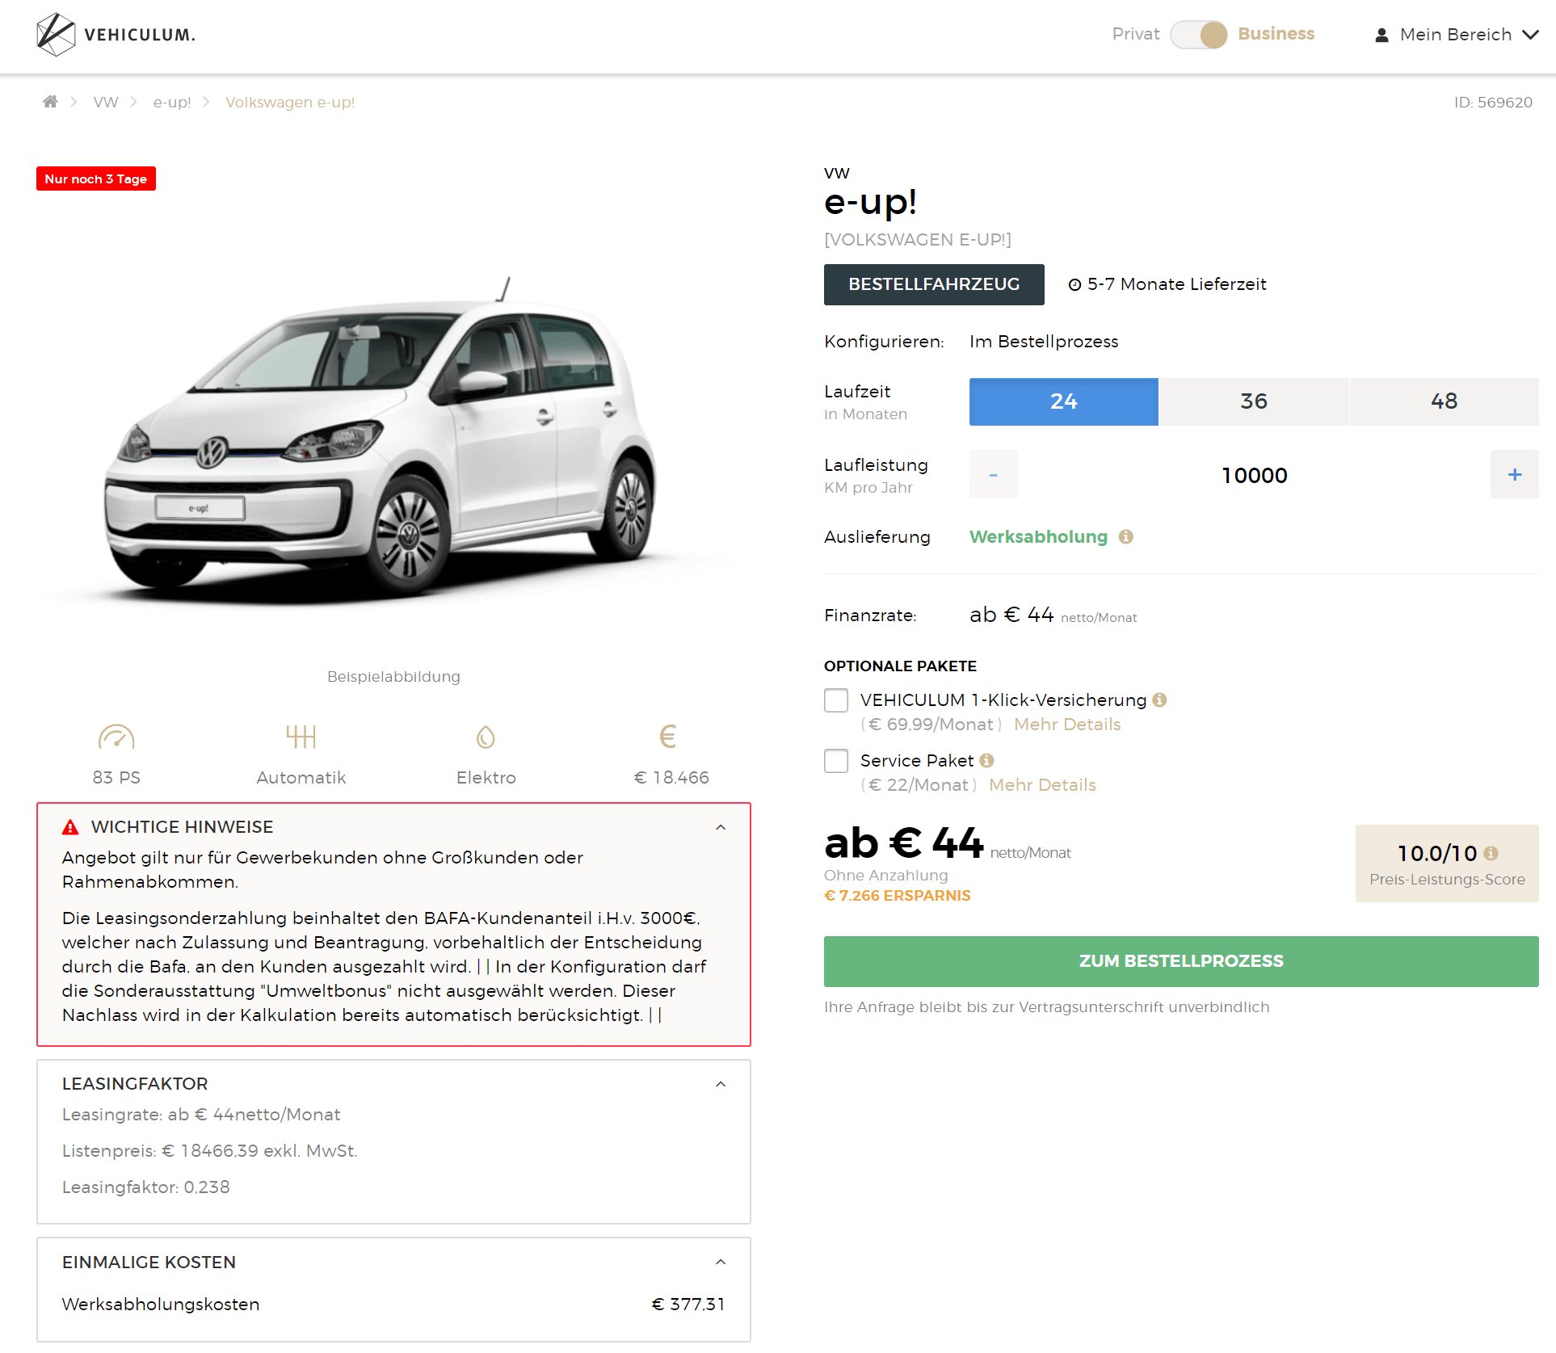Click the user profile icon
The height and width of the screenshot is (1353, 1556).
[x=1381, y=35]
